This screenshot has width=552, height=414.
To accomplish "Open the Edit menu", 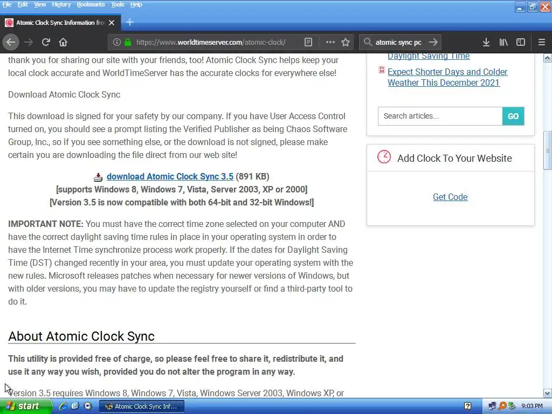I will (23, 4).
